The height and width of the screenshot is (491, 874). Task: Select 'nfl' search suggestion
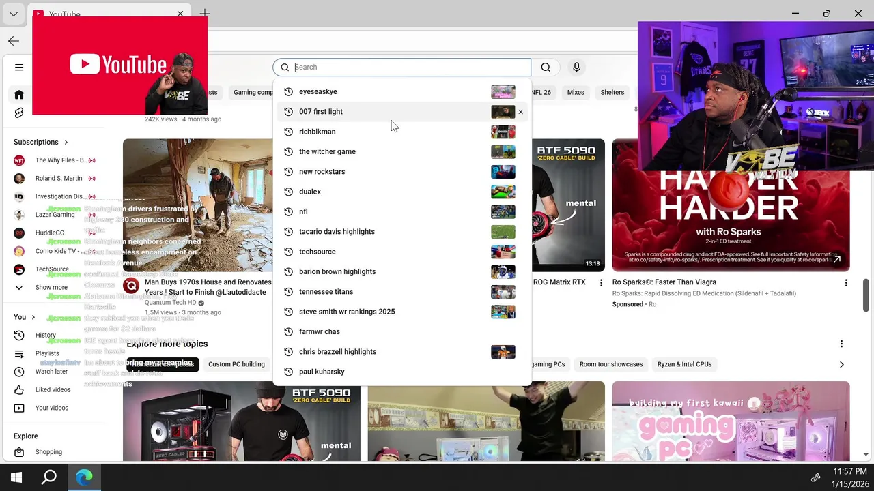pos(403,211)
